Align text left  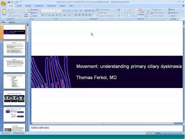[x=76, y=15]
